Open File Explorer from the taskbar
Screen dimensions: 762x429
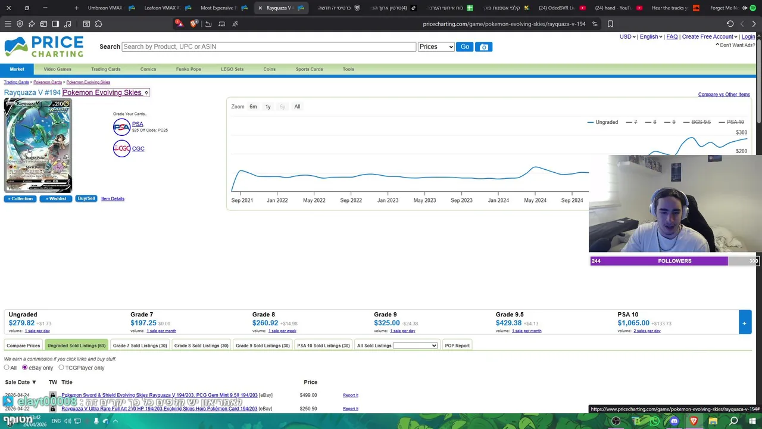[x=713, y=421]
